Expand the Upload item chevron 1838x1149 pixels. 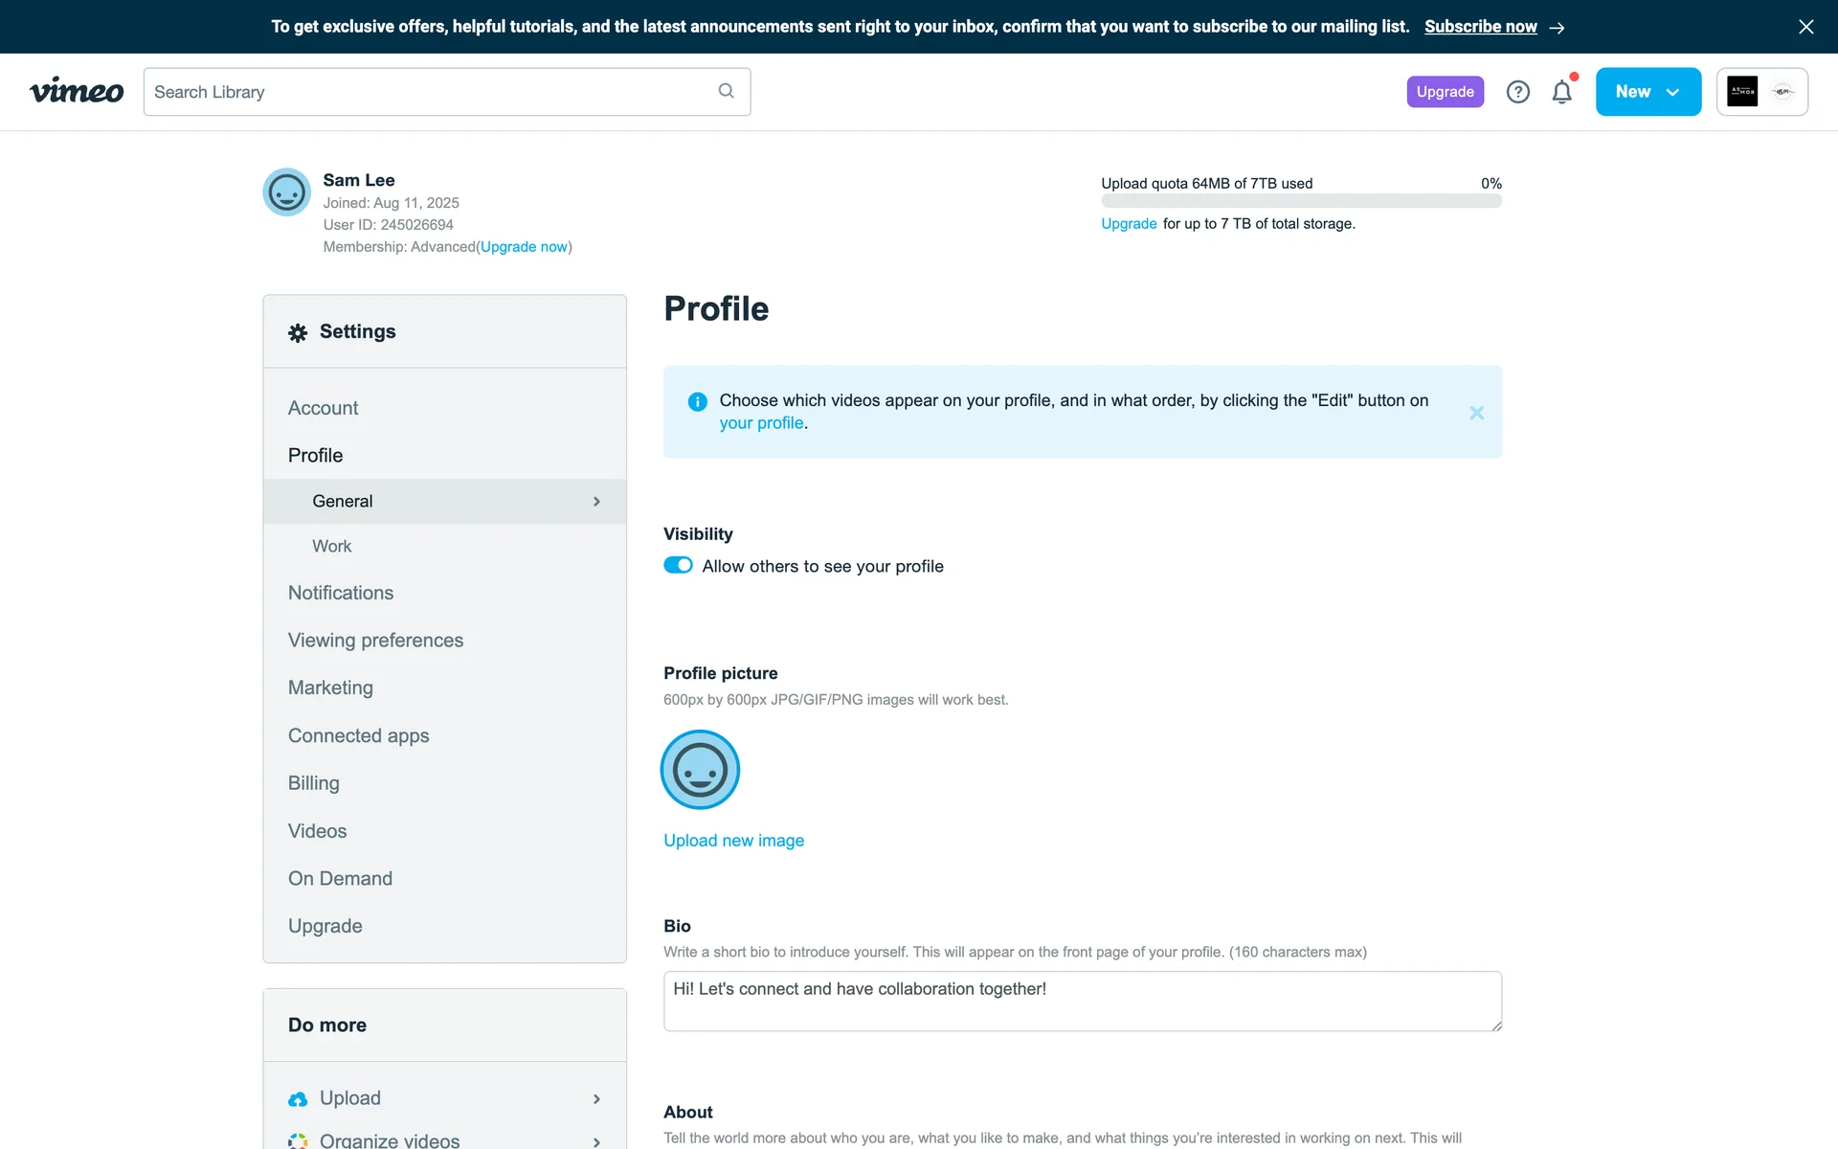coord(596,1099)
